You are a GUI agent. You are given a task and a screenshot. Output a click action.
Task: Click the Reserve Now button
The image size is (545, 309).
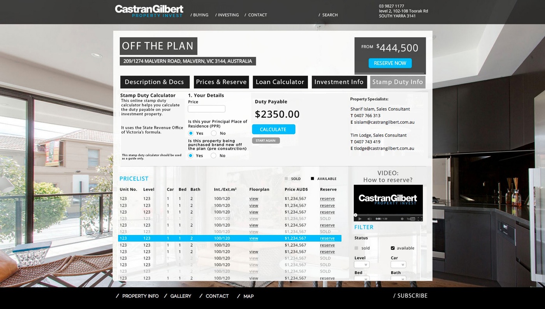point(390,63)
